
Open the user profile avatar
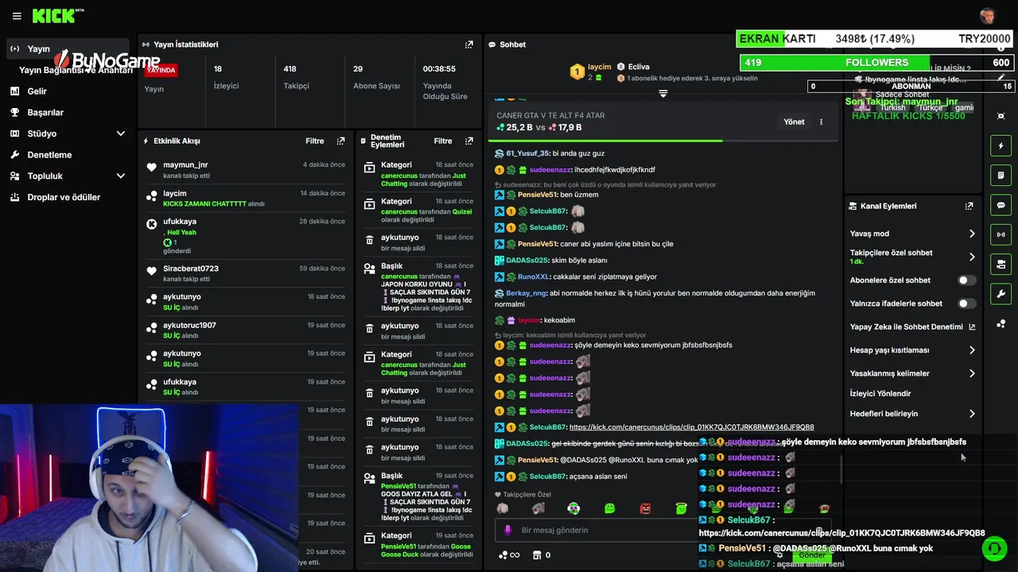pos(988,16)
